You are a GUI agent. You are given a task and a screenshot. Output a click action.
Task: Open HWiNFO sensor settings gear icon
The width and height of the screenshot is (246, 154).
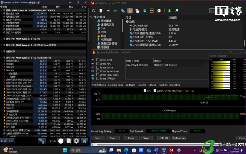click(x=76, y=141)
